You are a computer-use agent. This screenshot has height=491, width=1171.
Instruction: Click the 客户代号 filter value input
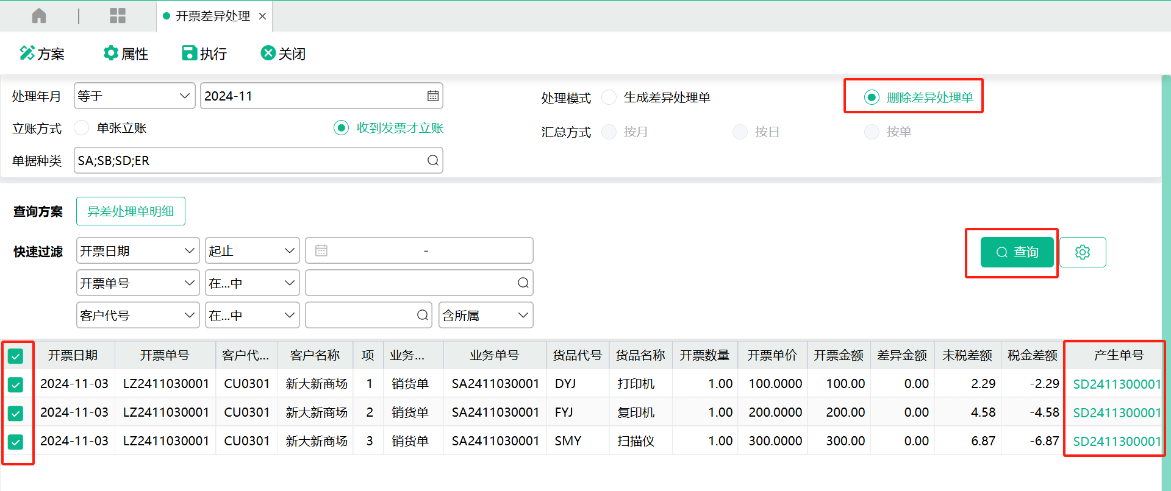(x=368, y=315)
